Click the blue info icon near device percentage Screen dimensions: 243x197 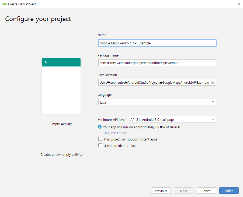[x=100, y=127]
